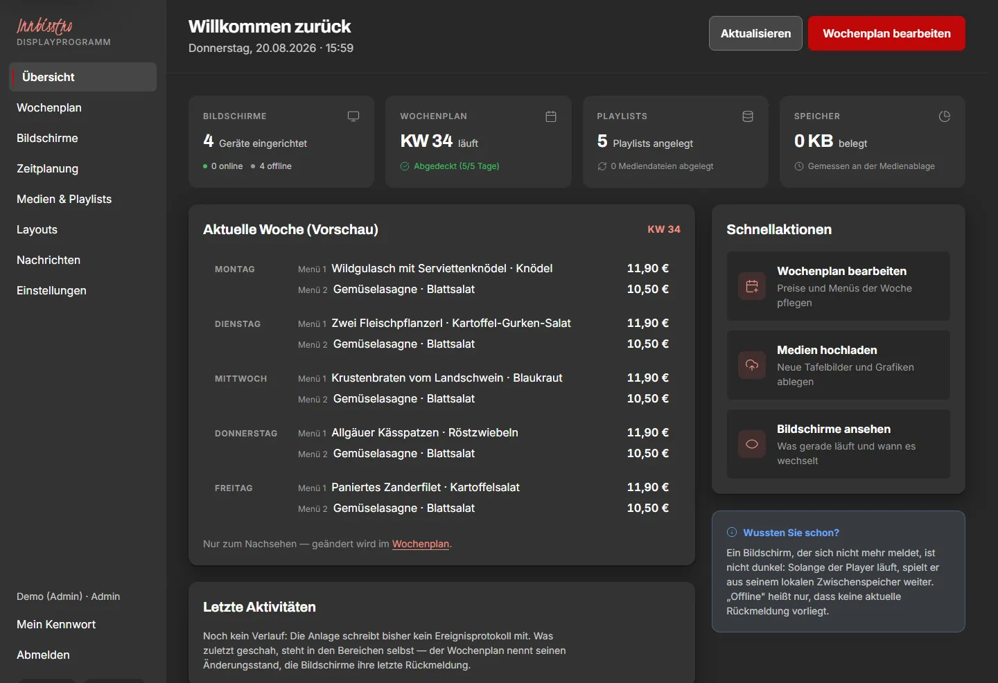
Task: Click the green check icon beside Abgedeckt
Action: click(x=405, y=166)
